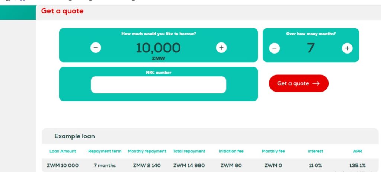The height and width of the screenshot is (172, 381).
Task: Increase the borrow amount with plus button
Action: tap(221, 47)
